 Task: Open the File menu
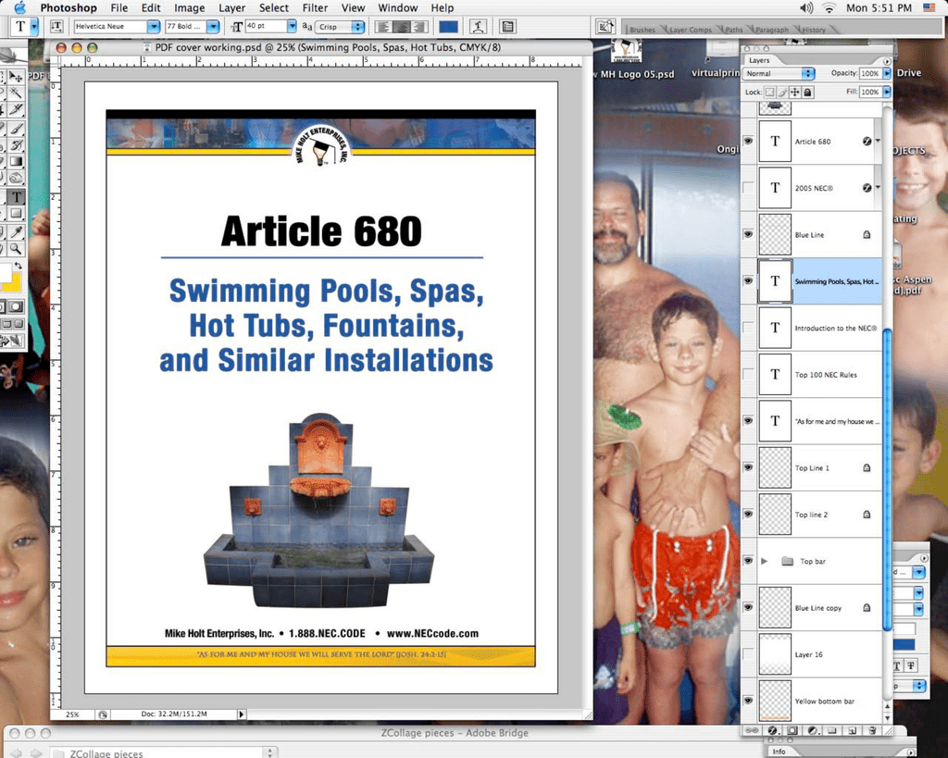[119, 7]
